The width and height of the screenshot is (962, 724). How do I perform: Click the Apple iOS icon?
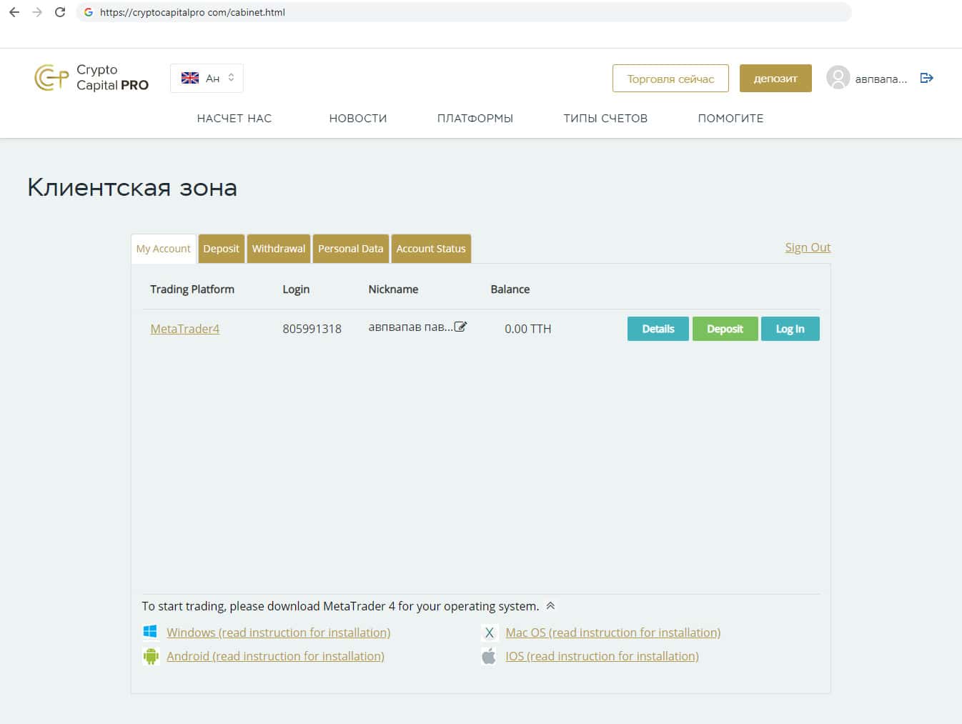(x=489, y=656)
